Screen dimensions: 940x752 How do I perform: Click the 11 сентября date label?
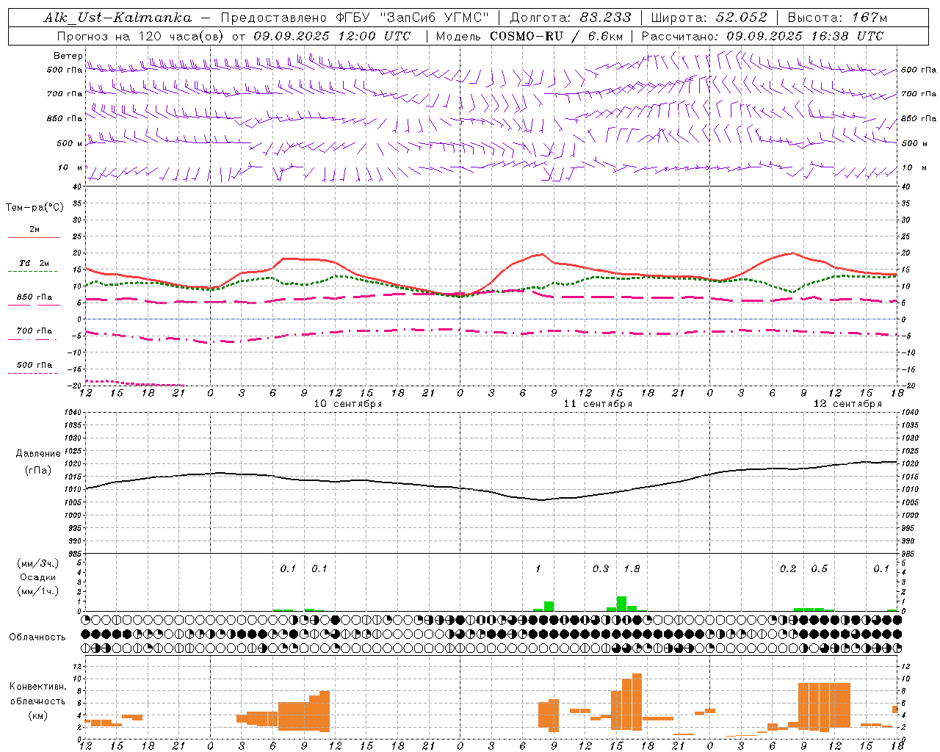pyautogui.click(x=598, y=404)
